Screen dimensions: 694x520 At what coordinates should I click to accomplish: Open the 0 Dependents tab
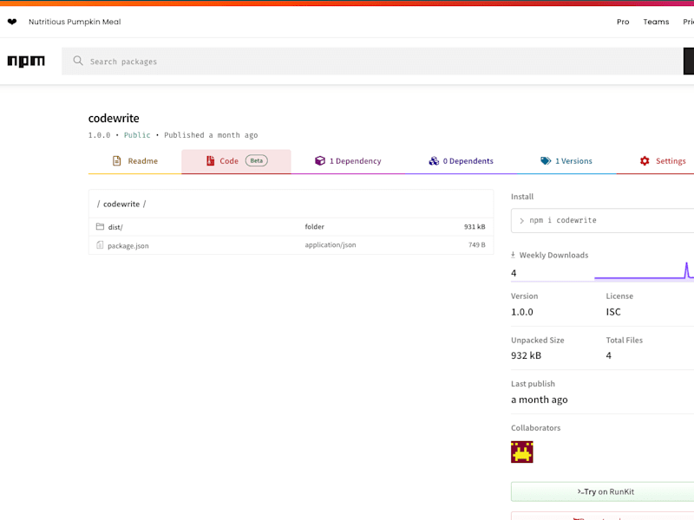click(x=461, y=161)
